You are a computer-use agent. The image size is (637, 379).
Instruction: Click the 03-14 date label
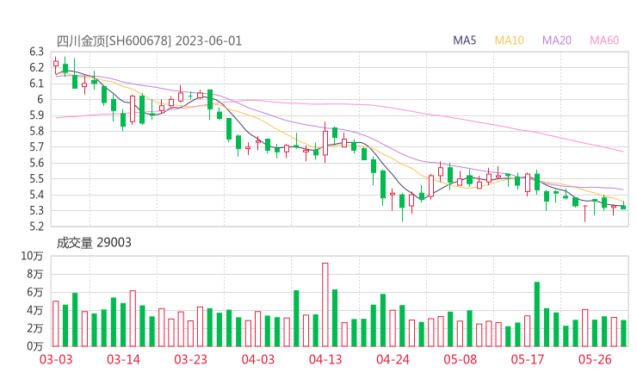coord(123,359)
